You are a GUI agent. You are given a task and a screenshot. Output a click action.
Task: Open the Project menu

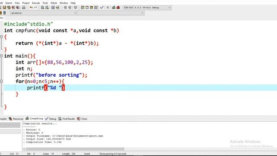26,3
